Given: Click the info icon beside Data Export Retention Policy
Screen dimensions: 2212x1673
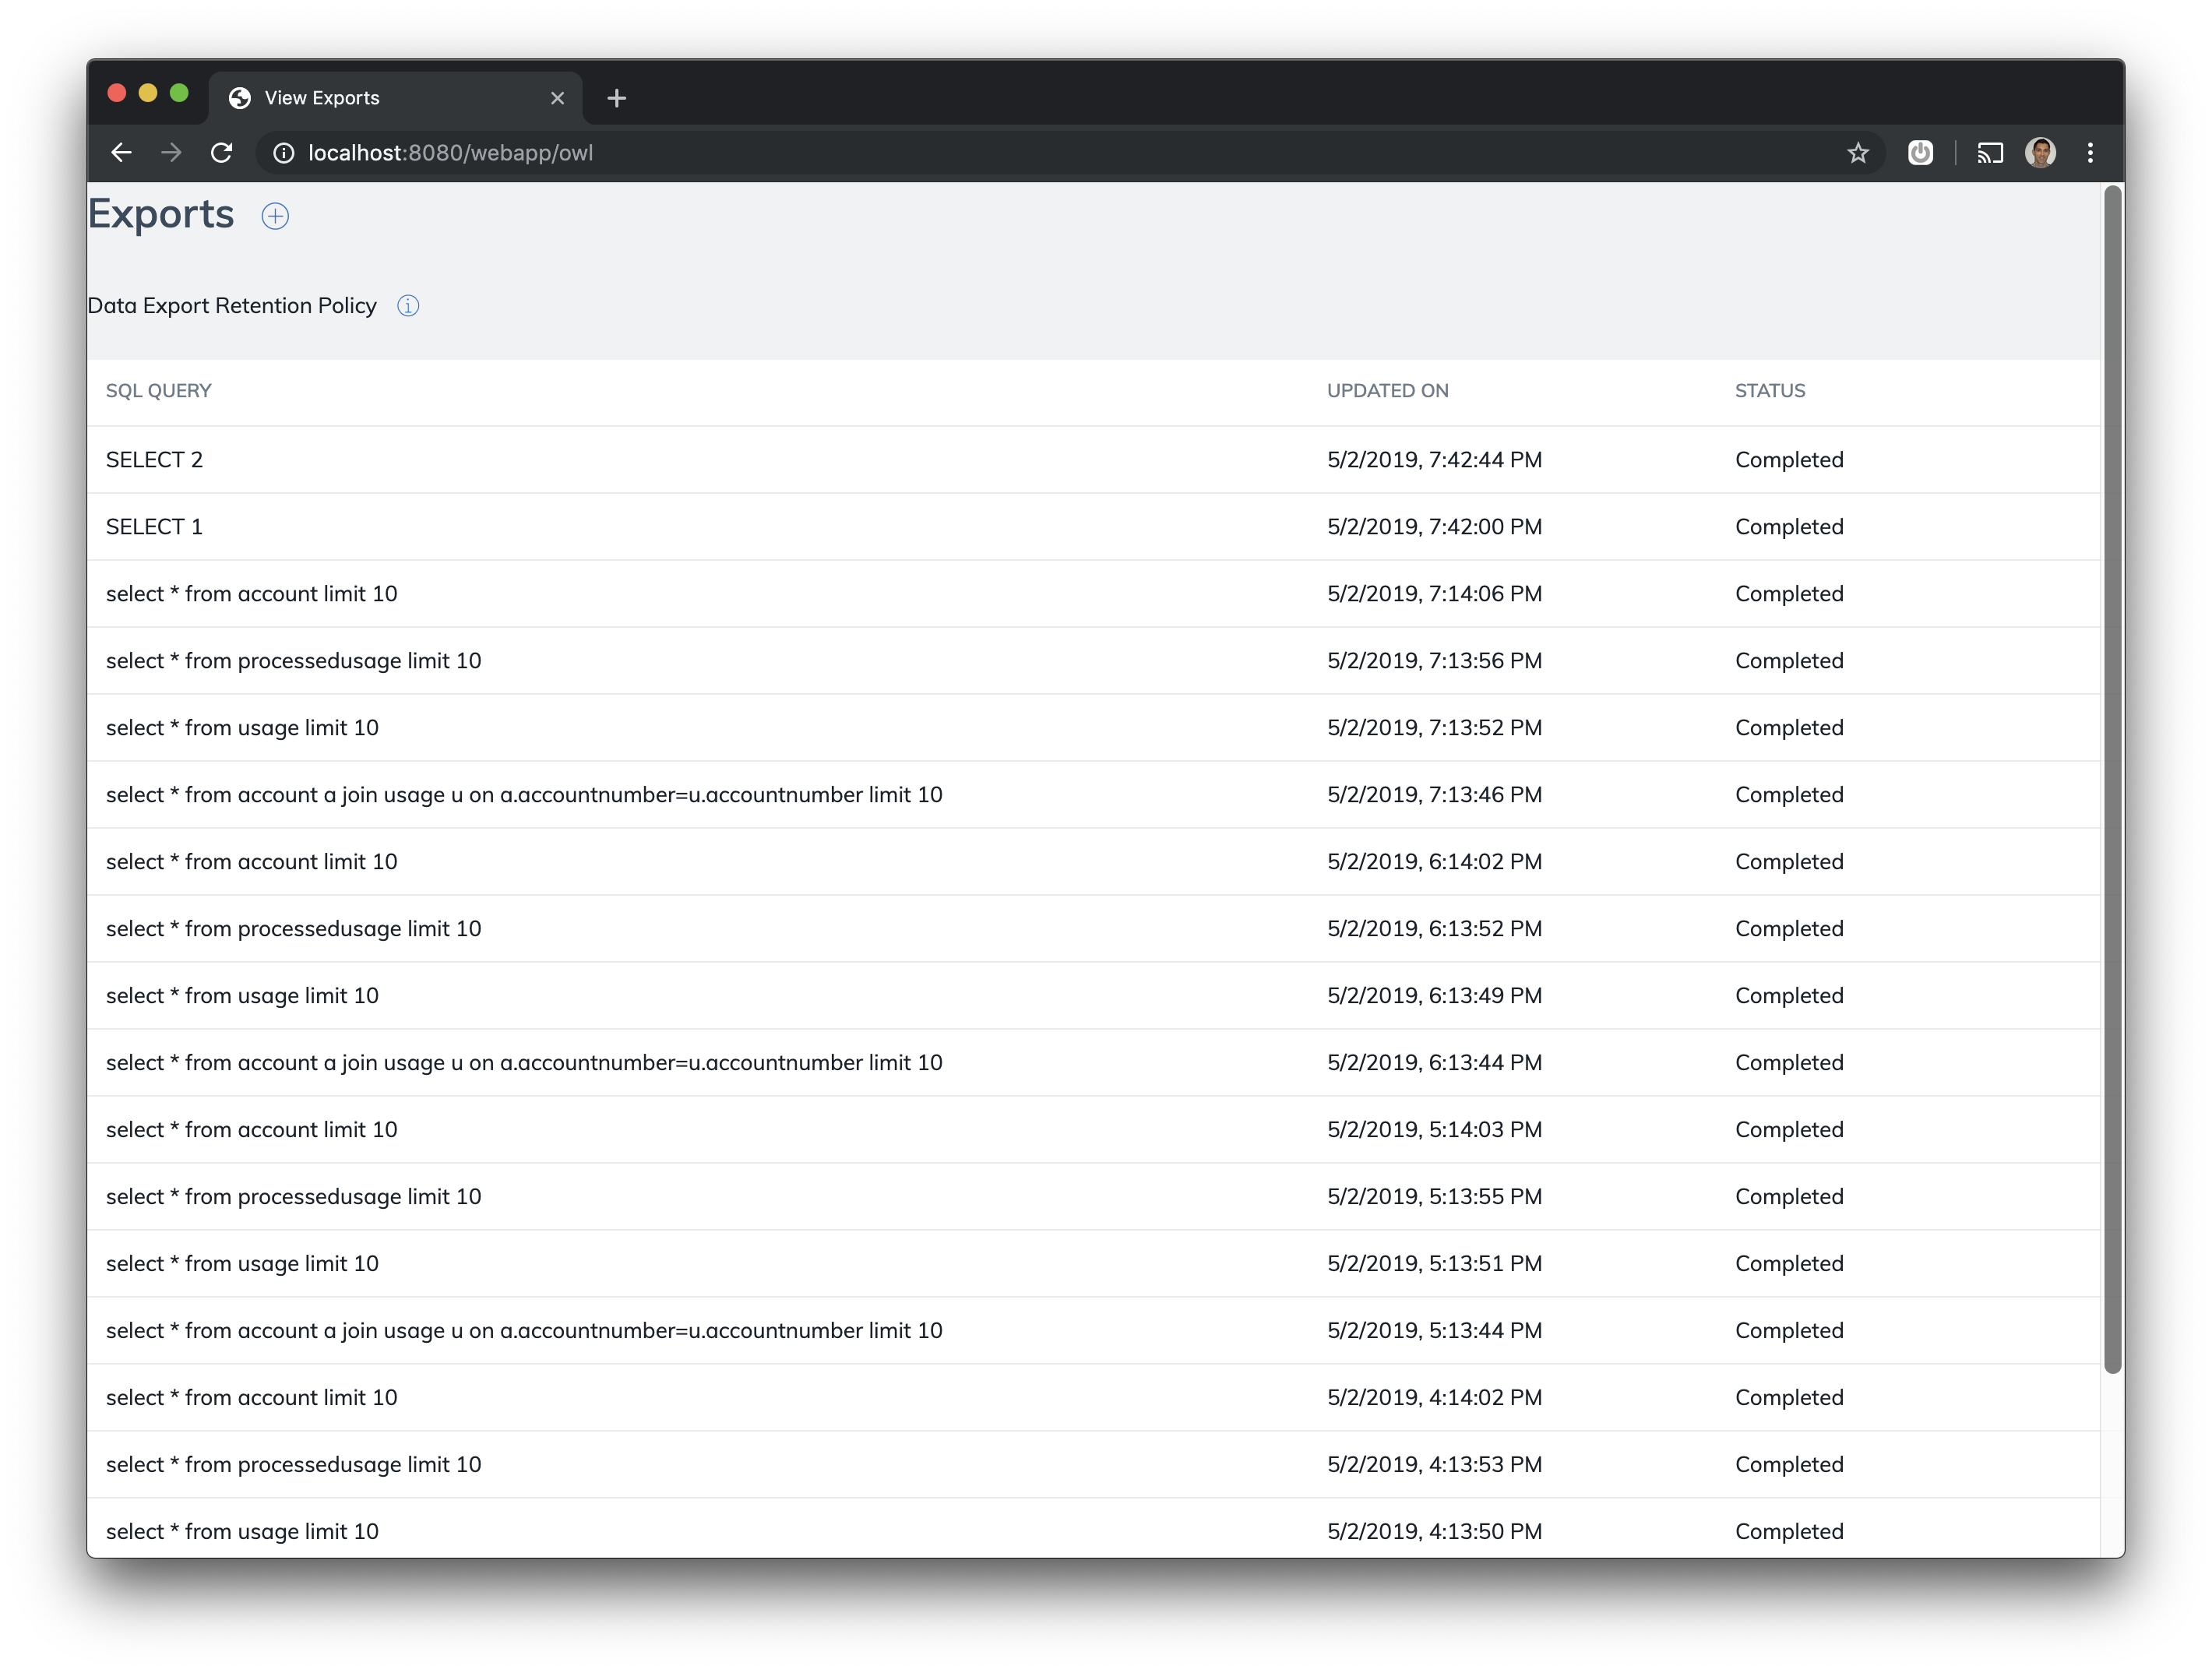Looking at the screenshot, I should (408, 306).
